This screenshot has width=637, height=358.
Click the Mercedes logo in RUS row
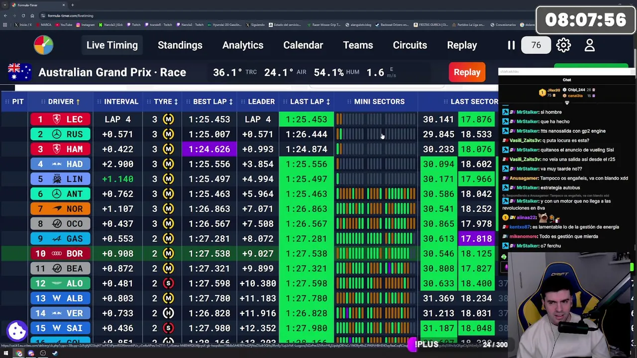(x=57, y=134)
